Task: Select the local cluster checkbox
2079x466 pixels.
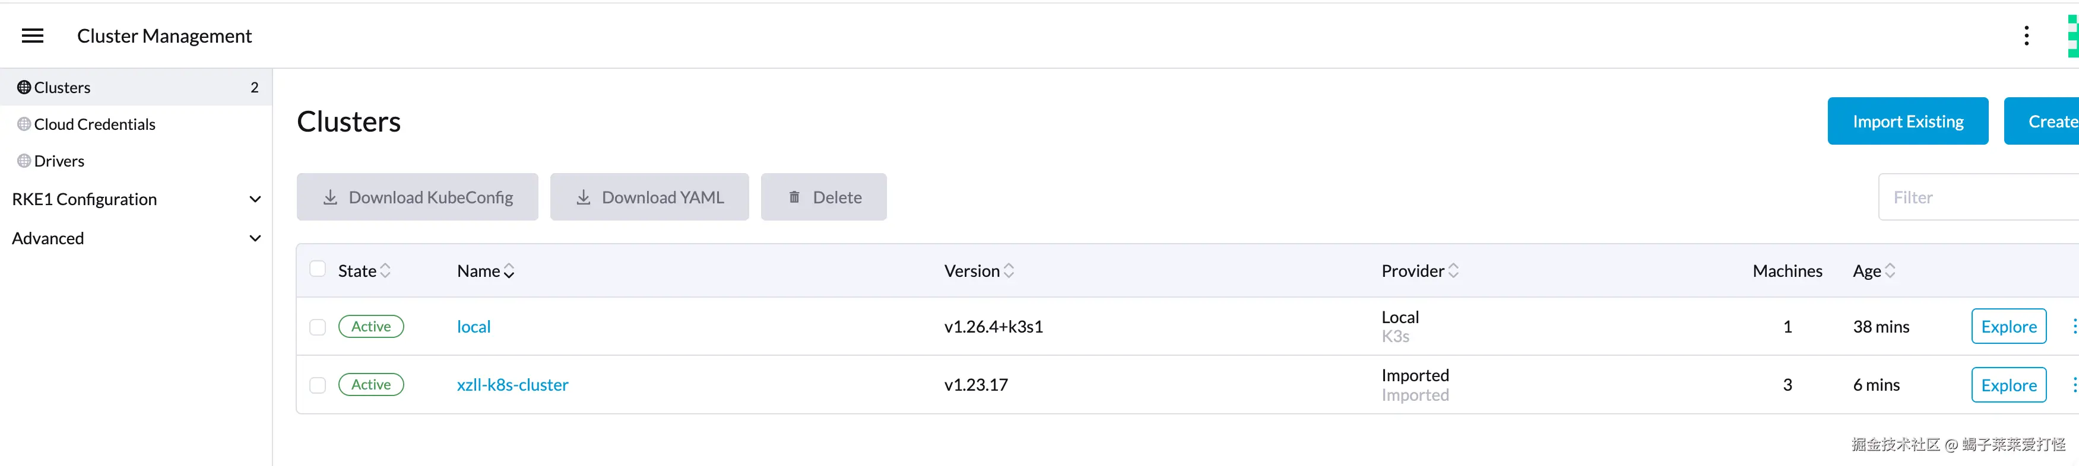Action: (318, 327)
